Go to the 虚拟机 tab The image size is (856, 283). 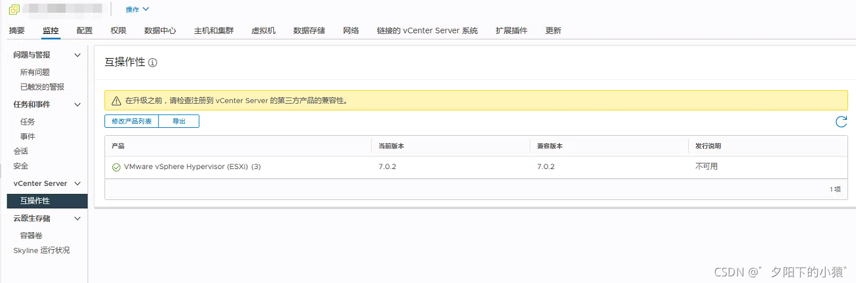click(x=264, y=30)
